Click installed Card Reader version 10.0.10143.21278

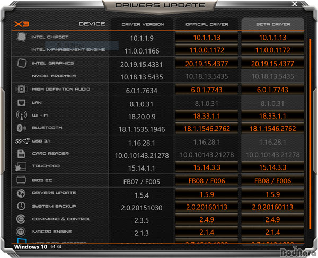[142, 155]
